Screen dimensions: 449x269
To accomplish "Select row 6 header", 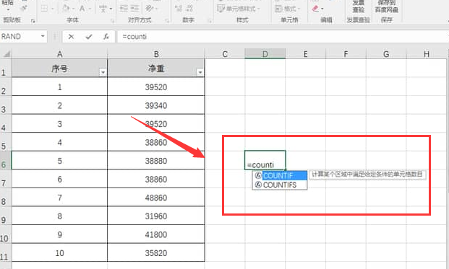I will point(6,161).
